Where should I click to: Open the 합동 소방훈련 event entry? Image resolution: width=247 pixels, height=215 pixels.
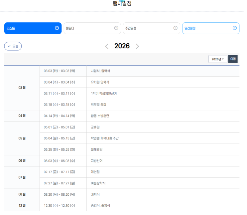[x=100, y=116]
